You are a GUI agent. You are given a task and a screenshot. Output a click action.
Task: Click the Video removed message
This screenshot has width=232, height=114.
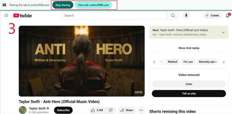[x=189, y=75]
